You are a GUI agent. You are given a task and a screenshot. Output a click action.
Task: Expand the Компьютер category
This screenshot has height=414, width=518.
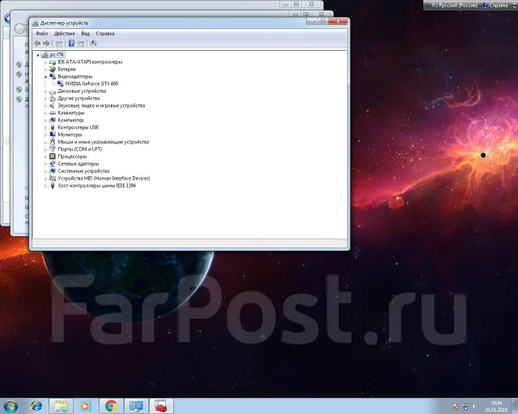pyautogui.click(x=45, y=120)
